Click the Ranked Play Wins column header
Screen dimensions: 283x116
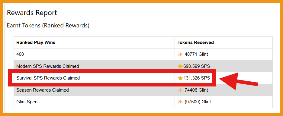[x=36, y=42]
